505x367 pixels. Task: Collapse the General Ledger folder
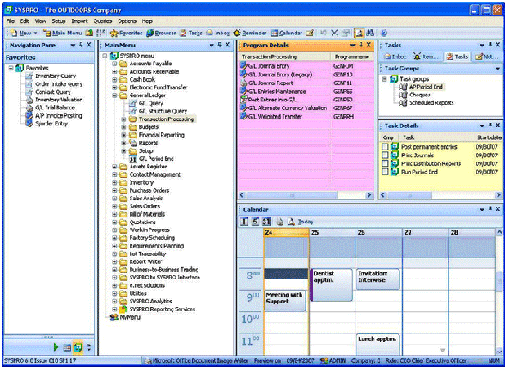(x=114, y=95)
